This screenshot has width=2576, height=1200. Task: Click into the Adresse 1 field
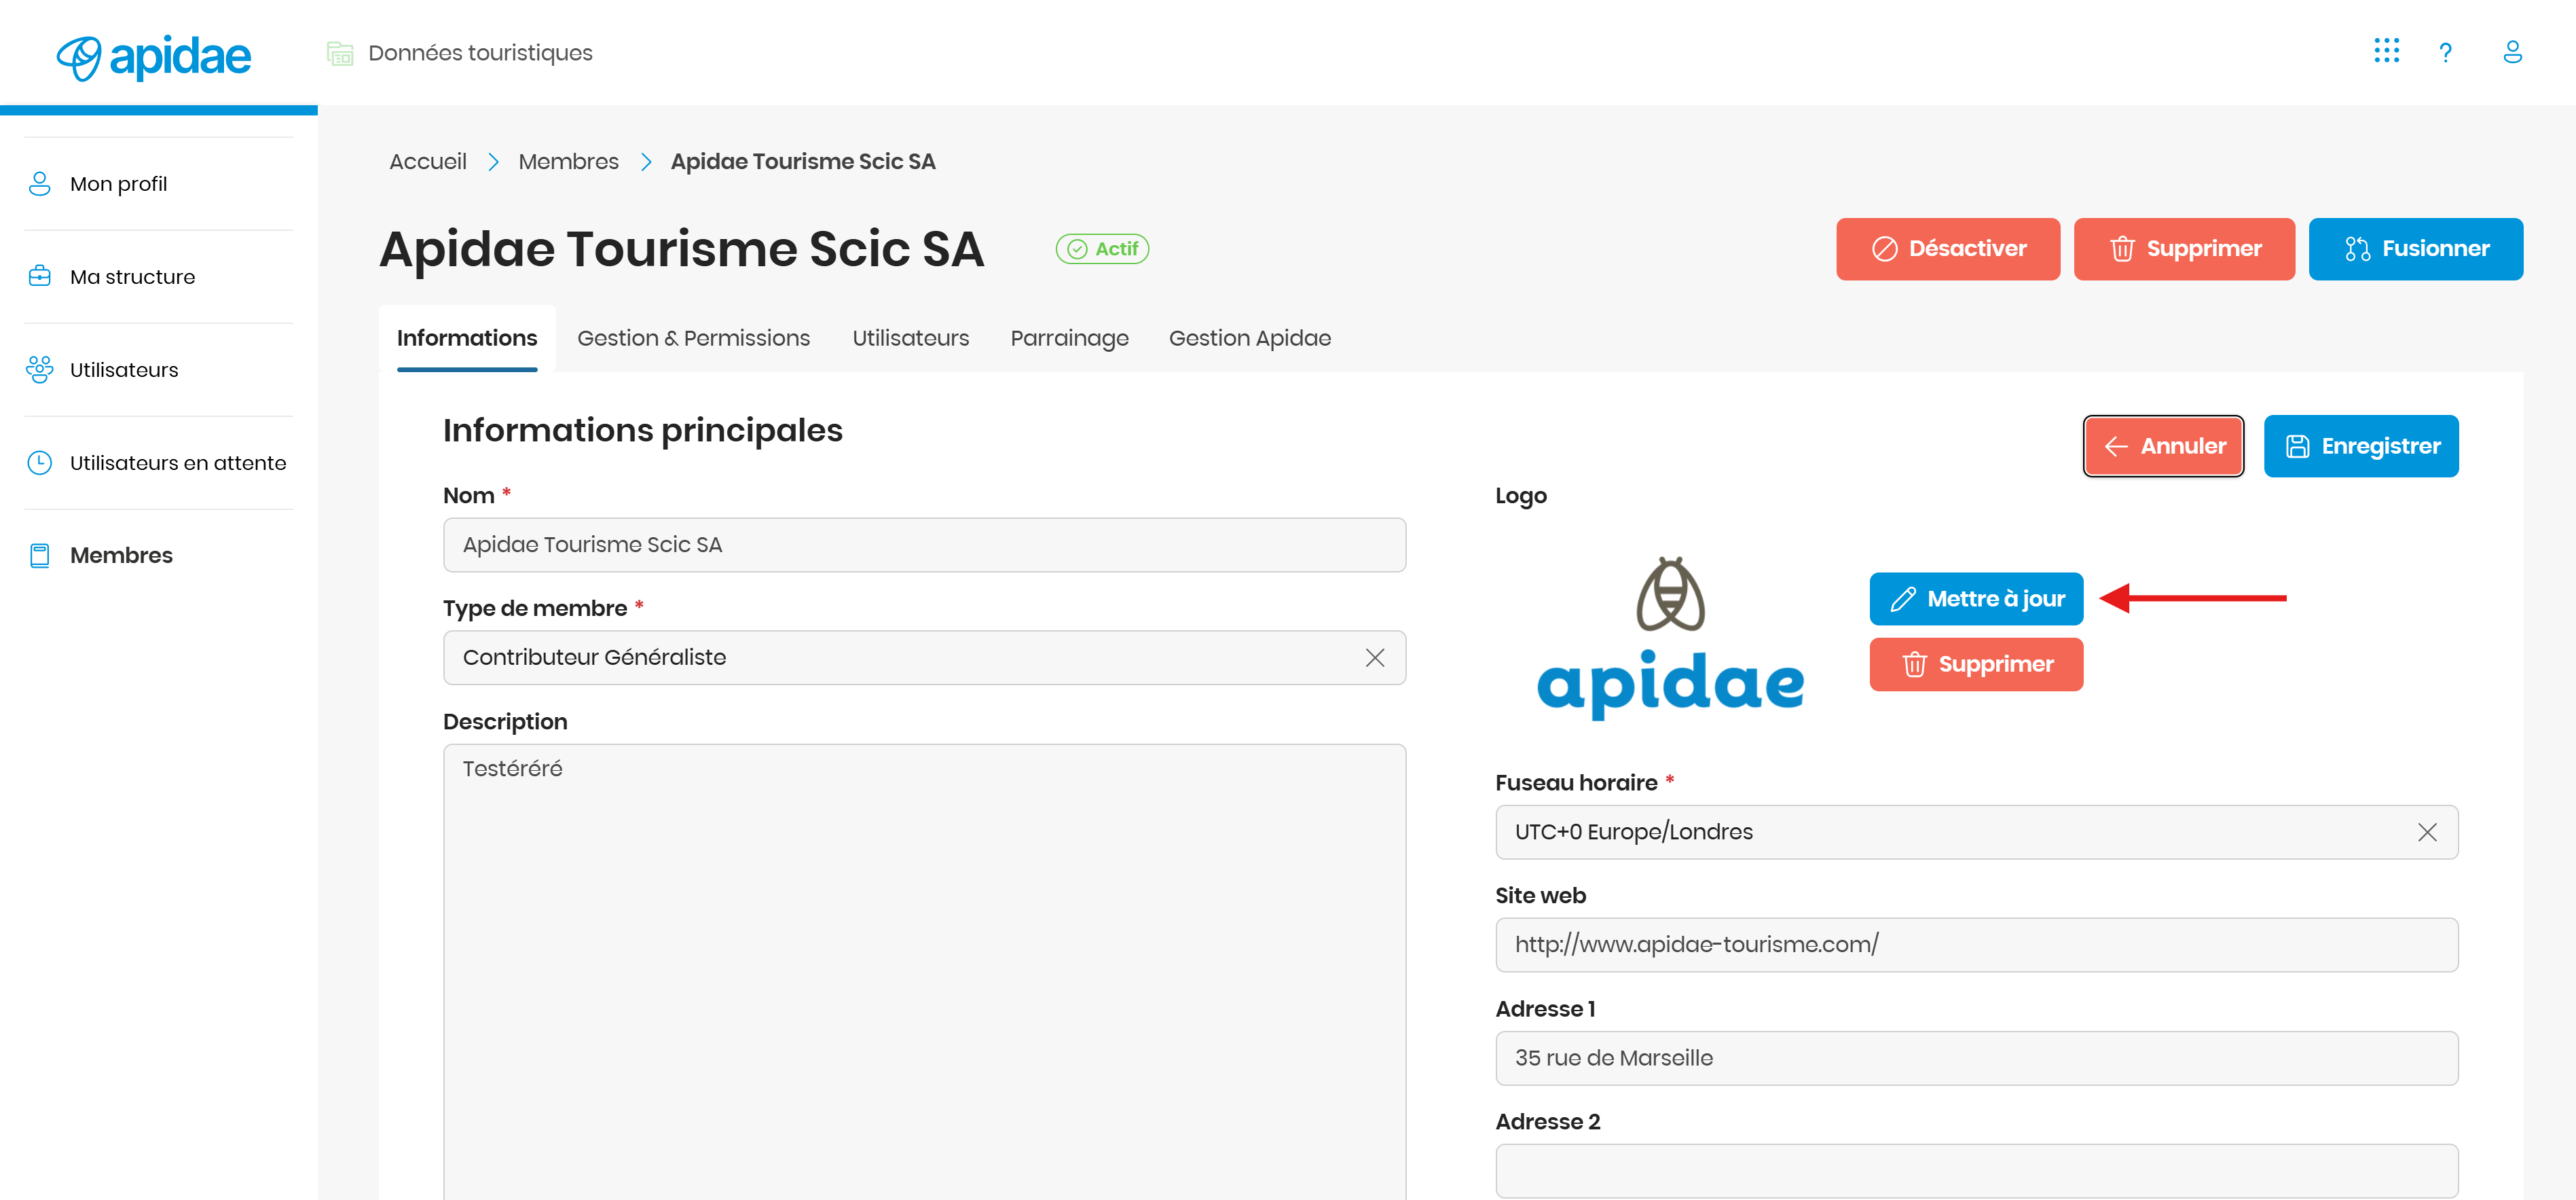1976,1059
